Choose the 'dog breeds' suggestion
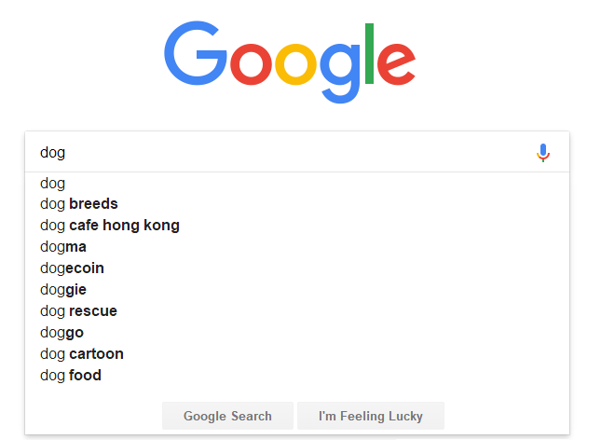The image size is (601, 440). click(x=79, y=204)
